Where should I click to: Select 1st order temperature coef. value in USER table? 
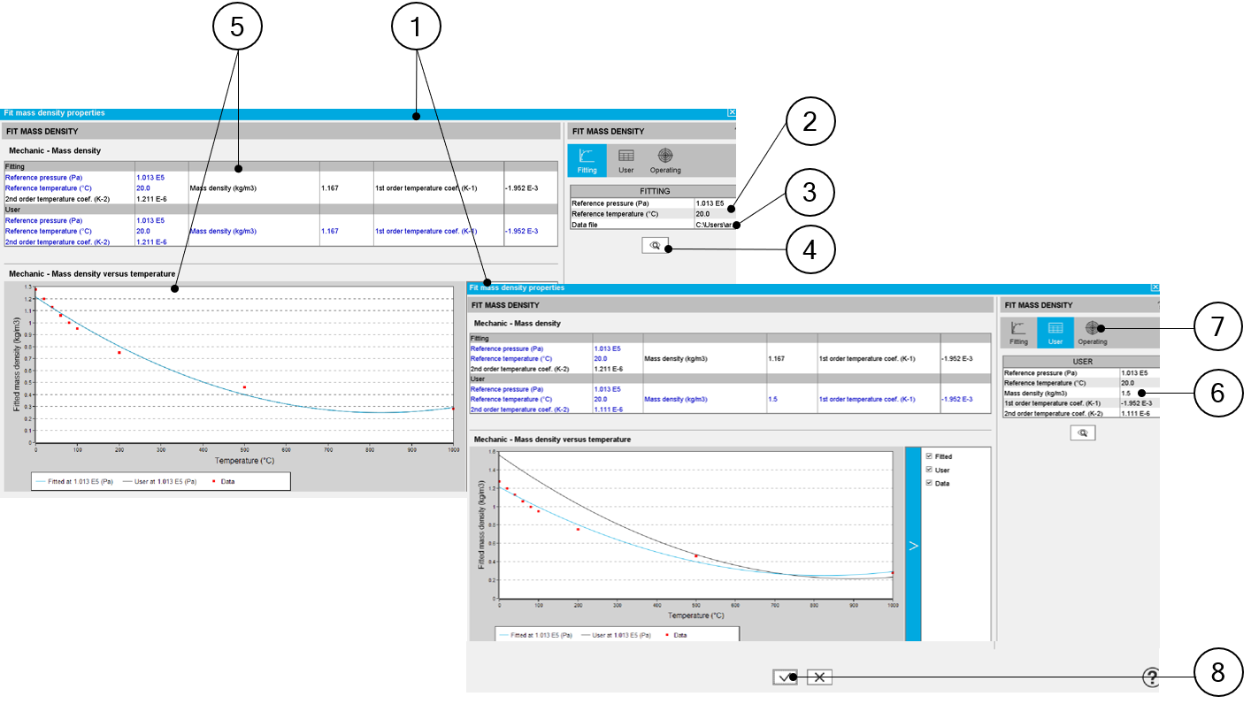1138,402
